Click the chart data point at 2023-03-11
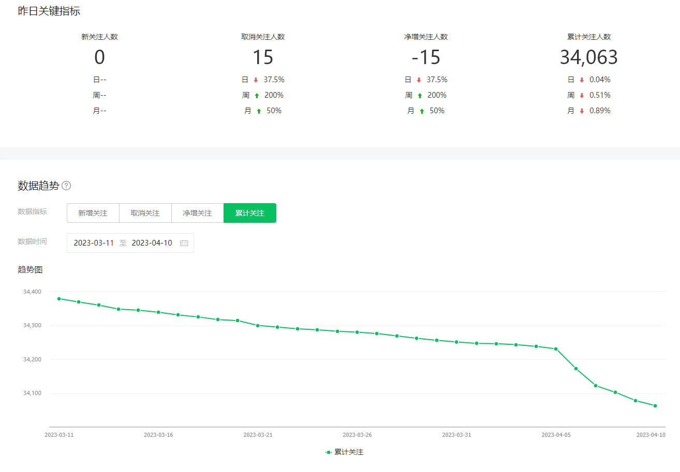Screen dimensions: 680x472 (59, 299)
